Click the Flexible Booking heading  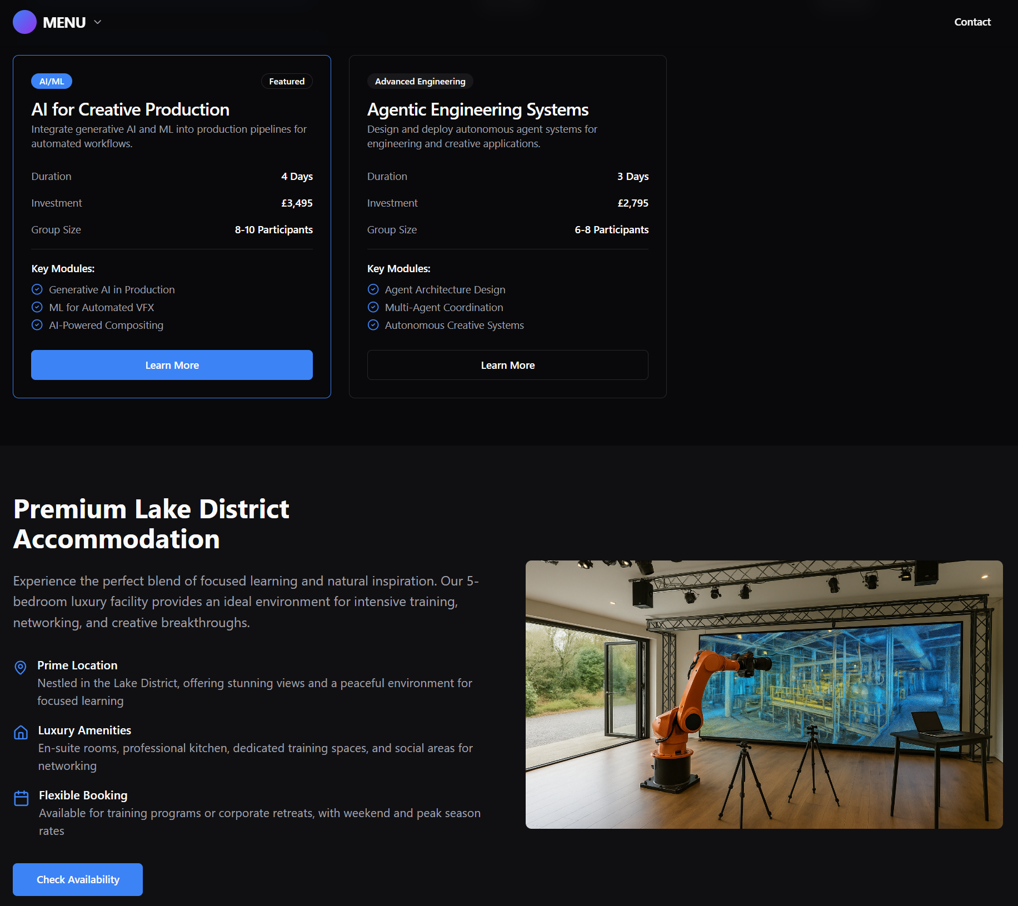pyautogui.click(x=83, y=795)
